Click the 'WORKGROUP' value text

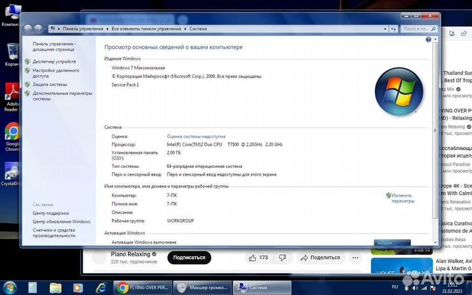180,221
